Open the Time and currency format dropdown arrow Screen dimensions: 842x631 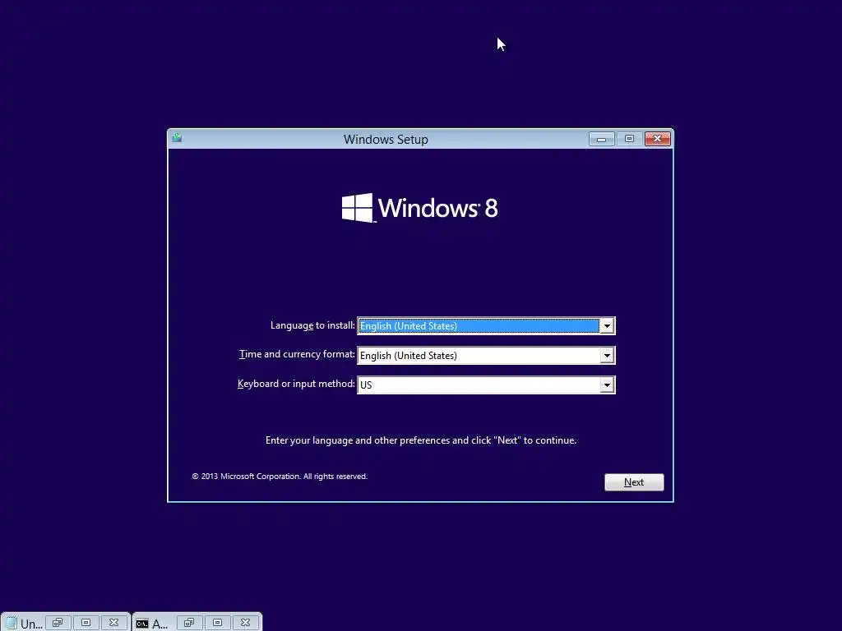pyautogui.click(x=607, y=355)
